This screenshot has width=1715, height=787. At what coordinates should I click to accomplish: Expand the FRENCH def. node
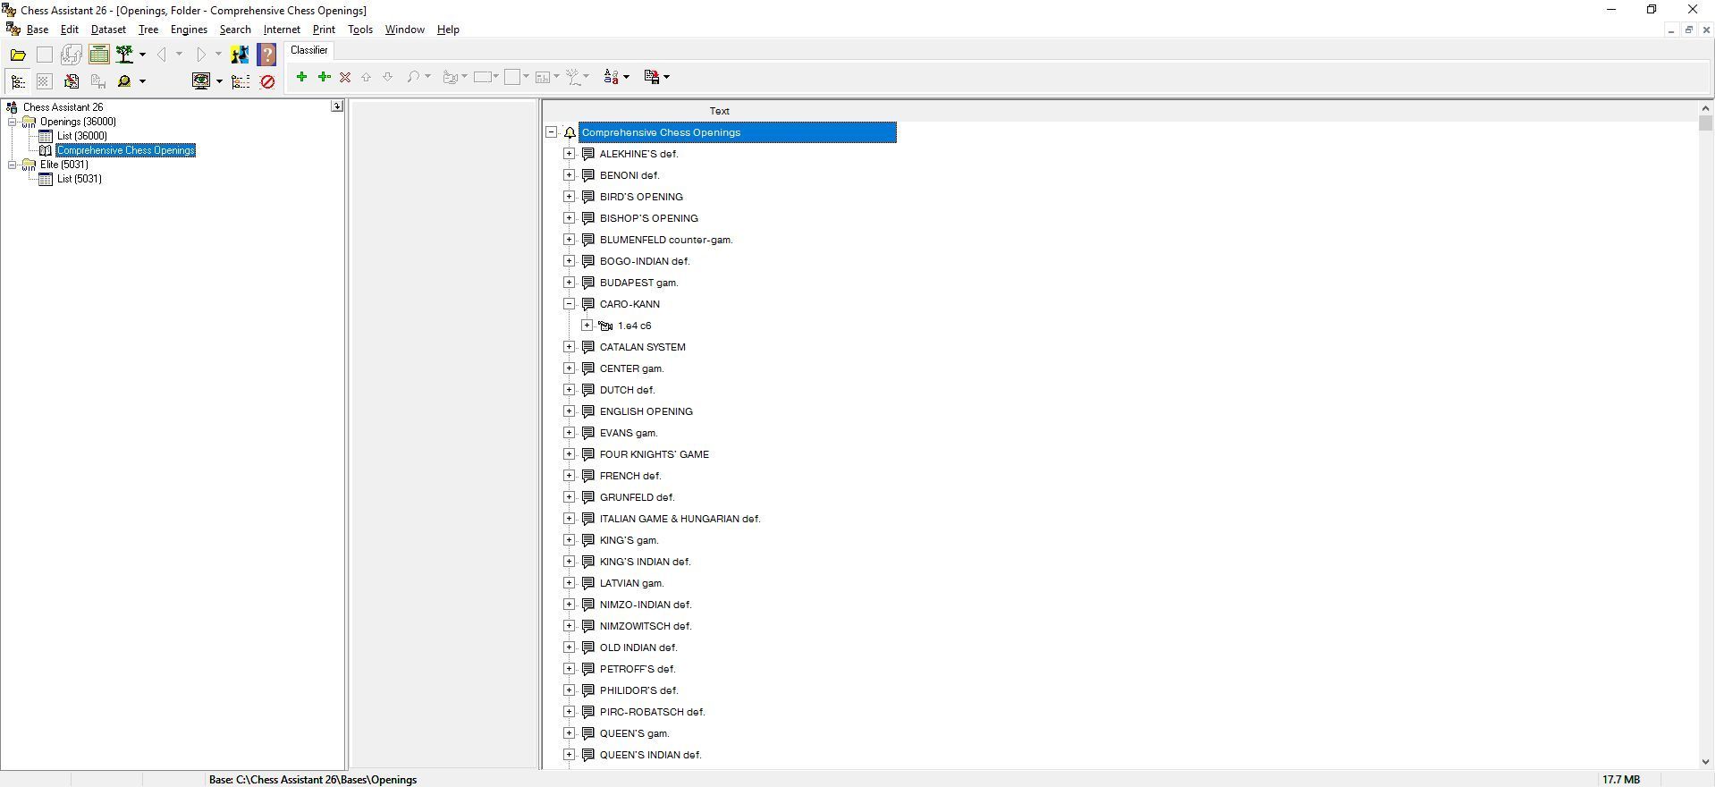pyautogui.click(x=570, y=476)
